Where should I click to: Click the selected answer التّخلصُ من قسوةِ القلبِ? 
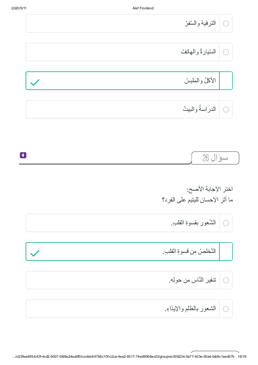pyautogui.click(x=189, y=252)
